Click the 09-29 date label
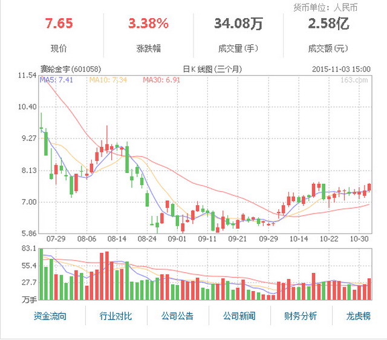387x340 pixels. [268, 239]
